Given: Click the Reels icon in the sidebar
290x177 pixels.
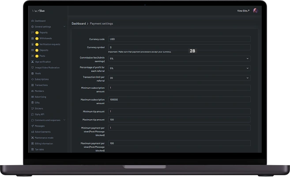Looking at the screenshot, I should tap(33, 73).
